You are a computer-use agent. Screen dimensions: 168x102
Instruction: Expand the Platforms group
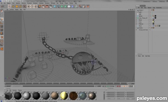(x=136, y=24)
